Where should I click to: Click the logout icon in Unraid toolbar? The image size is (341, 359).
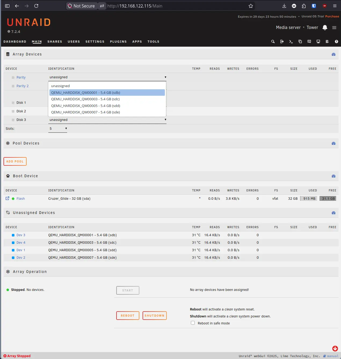(x=282, y=42)
